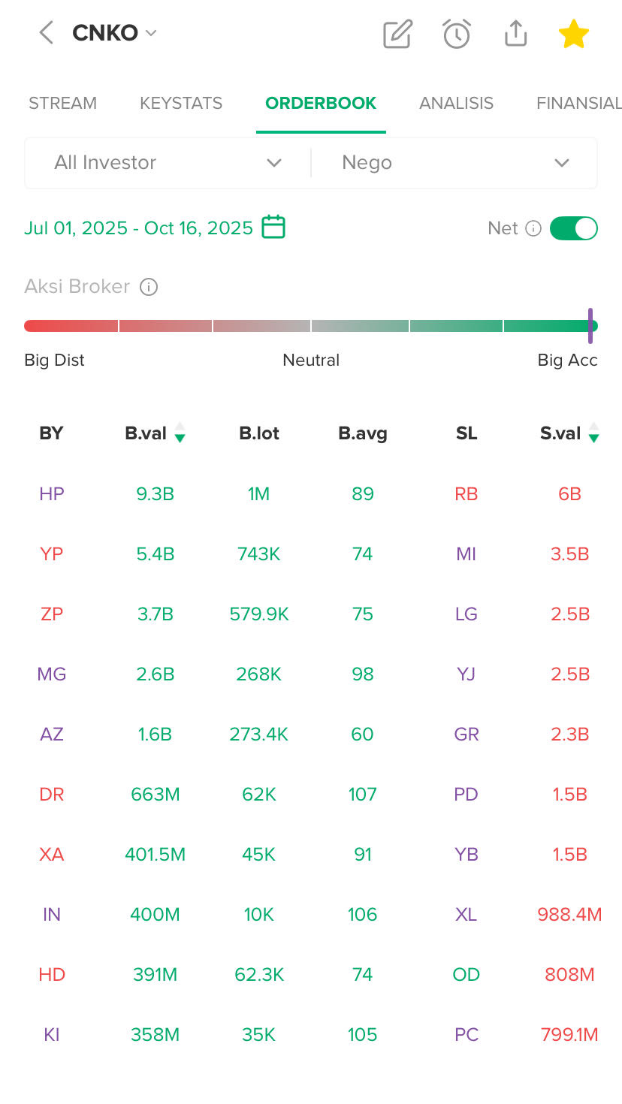Select seller broker code RB
This screenshot has height=1104, width=622.
click(466, 494)
